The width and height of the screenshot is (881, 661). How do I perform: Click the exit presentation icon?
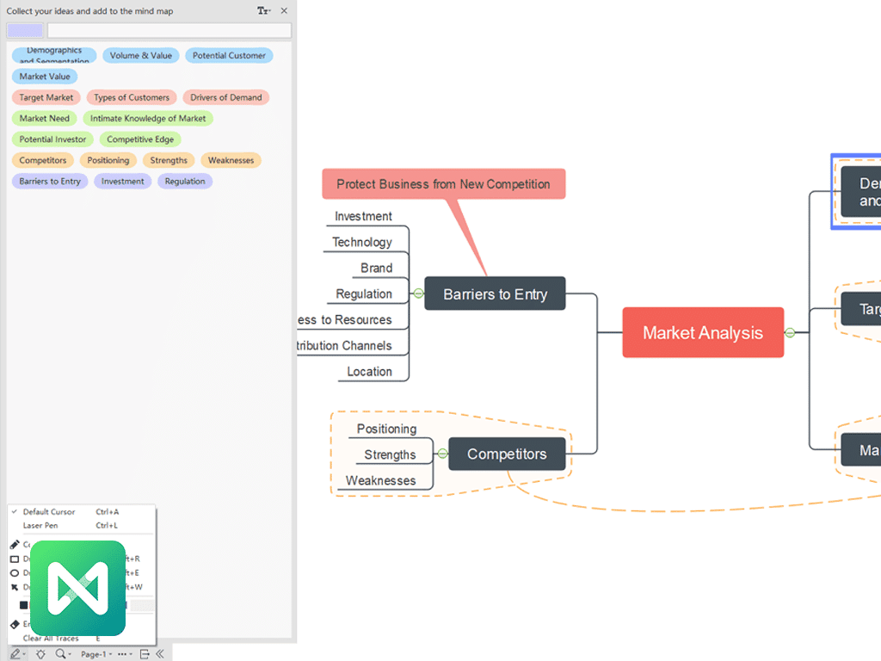145,654
